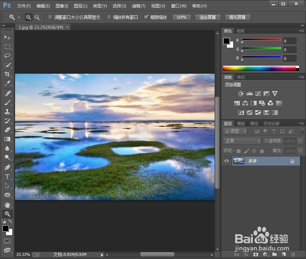This screenshot has width=306, height=259.
Task: Select the Crop tool
Action: [7, 74]
